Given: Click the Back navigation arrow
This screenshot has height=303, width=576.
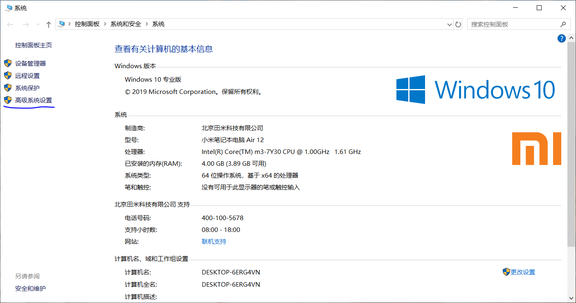Looking at the screenshot, I should [11, 25].
